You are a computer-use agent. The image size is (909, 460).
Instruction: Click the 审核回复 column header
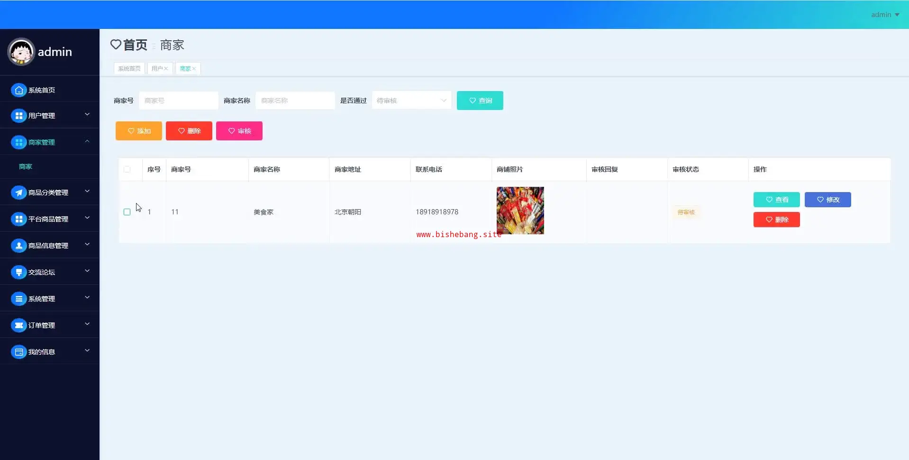[x=605, y=169]
